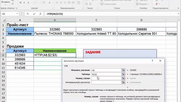
Task: Click the Bold (Ж) formatting icon
Action: (x=20, y=3)
